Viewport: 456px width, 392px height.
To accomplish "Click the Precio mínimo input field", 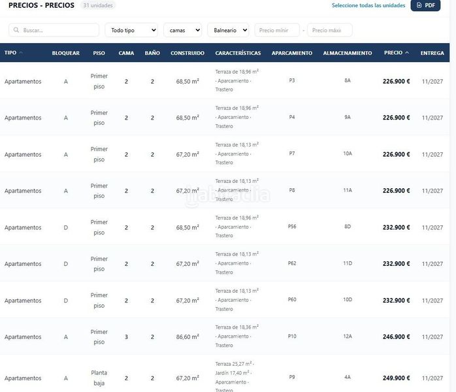I will click(x=277, y=30).
